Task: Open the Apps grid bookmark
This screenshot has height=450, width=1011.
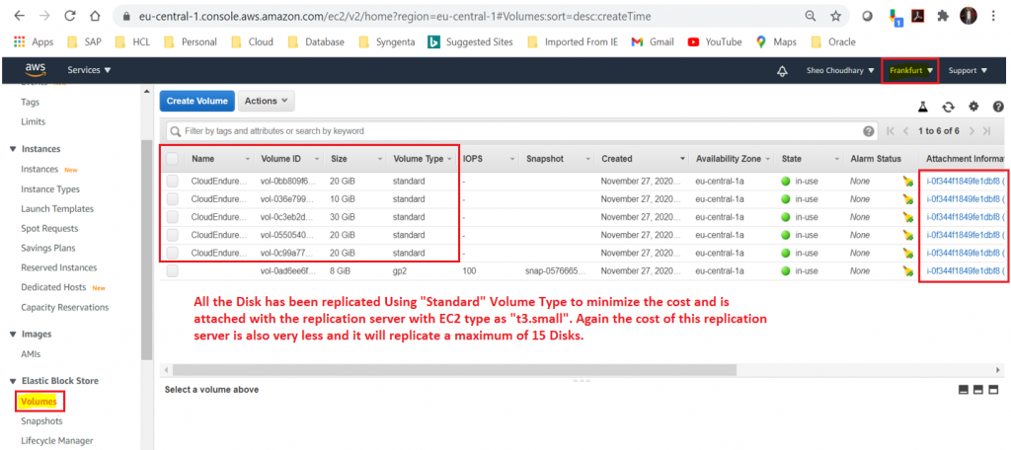Action: pyautogui.click(x=33, y=41)
